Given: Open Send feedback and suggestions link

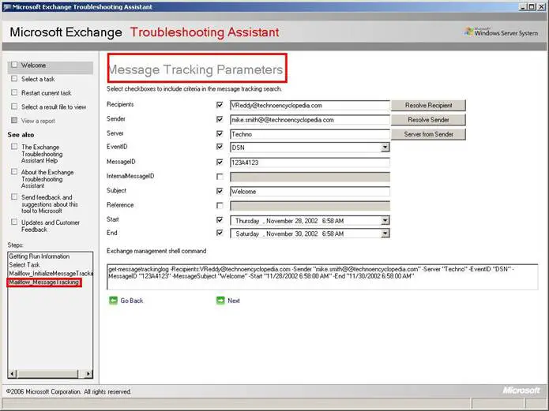Looking at the screenshot, I should (x=49, y=204).
